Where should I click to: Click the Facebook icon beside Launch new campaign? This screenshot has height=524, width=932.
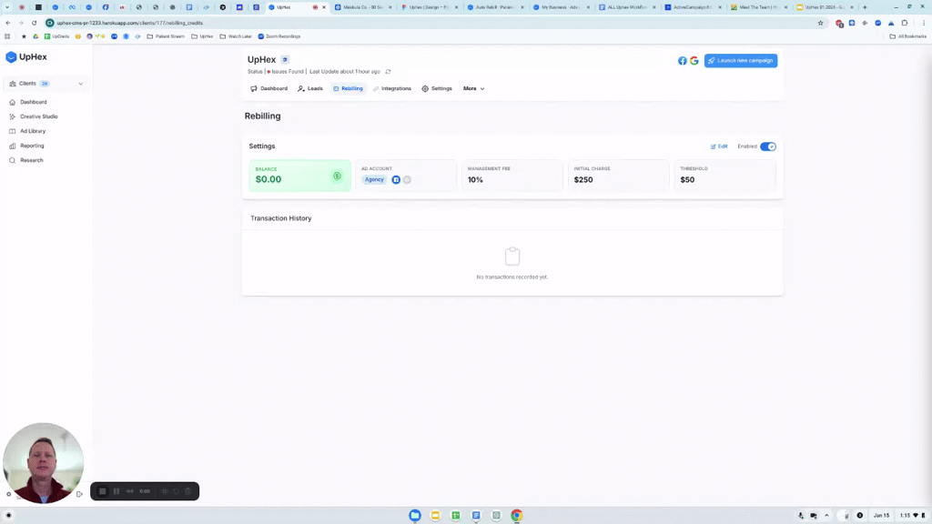click(683, 60)
